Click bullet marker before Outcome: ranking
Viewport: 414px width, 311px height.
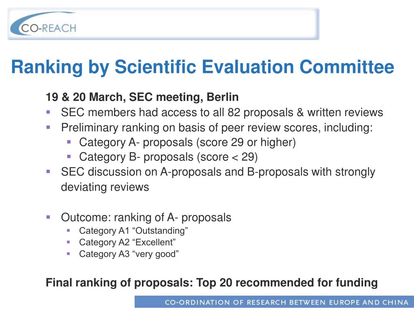[x=48, y=217]
